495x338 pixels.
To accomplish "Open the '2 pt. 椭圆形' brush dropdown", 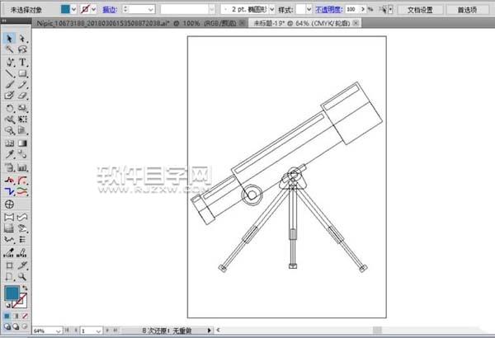I will coord(271,9).
